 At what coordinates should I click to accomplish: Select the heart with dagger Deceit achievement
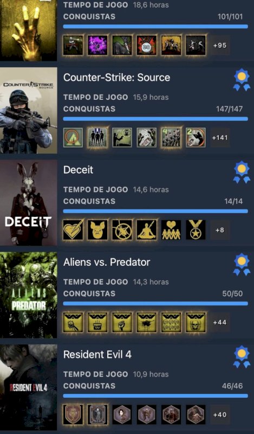(x=73, y=229)
